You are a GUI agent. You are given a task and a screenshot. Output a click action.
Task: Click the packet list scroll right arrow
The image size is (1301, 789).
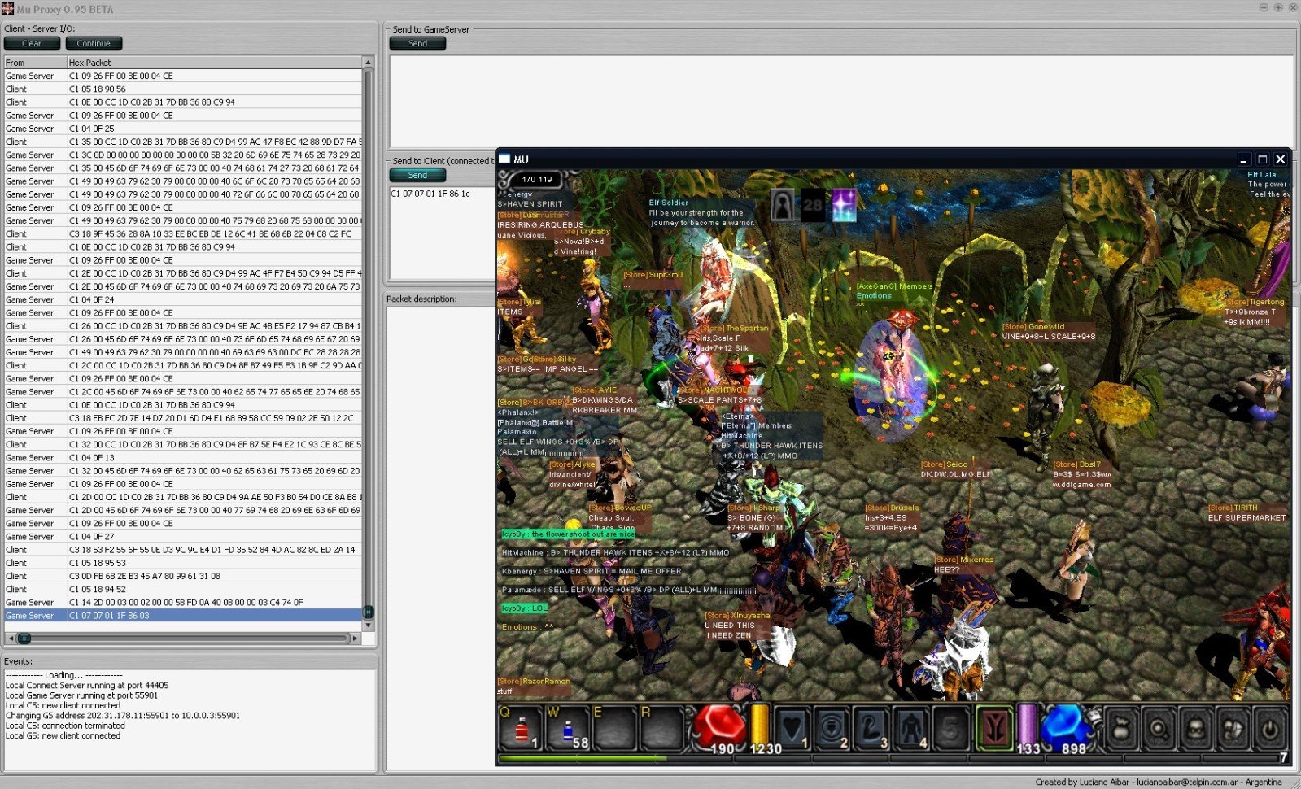pyautogui.click(x=355, y=639)
